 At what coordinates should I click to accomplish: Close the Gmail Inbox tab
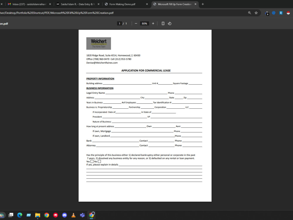pos(50,4)
